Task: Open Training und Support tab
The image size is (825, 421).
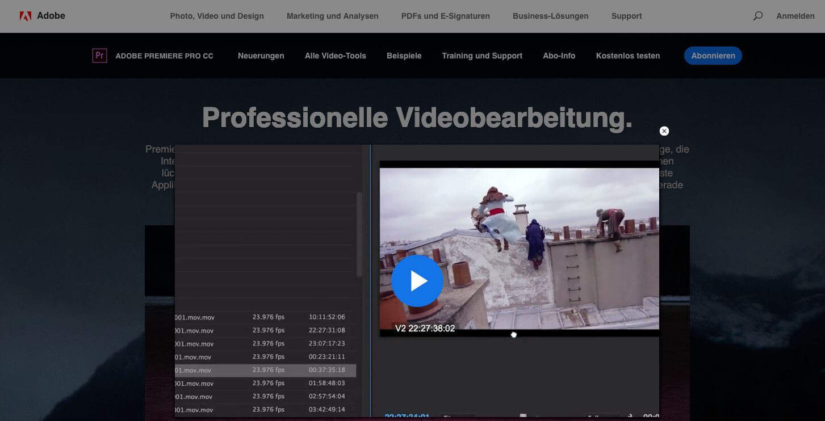Action: 482,56
